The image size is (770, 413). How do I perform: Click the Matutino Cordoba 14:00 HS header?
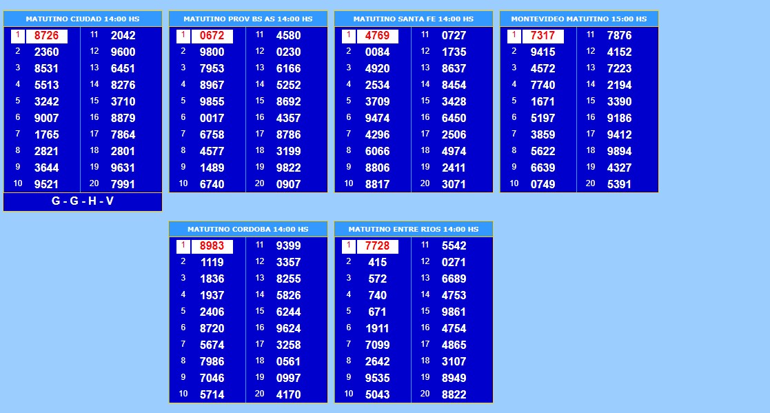(x=247, y=229)
